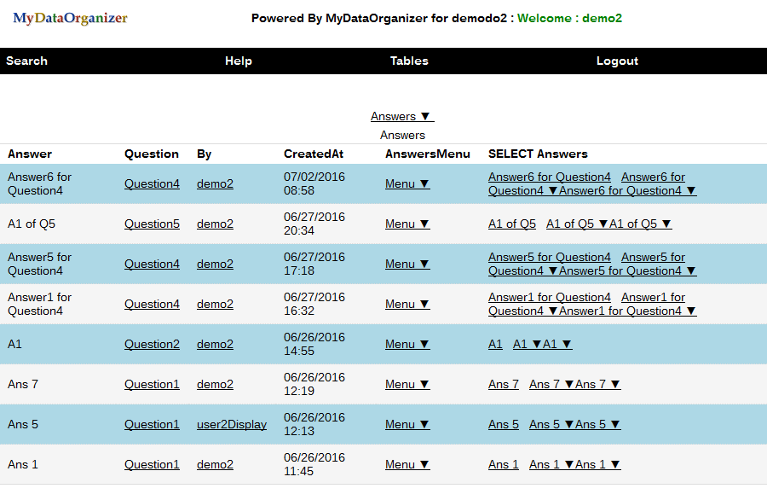
Task: Expand Menu ▼ for Answer6 for Question4 row
Action: tap(407, 183)
